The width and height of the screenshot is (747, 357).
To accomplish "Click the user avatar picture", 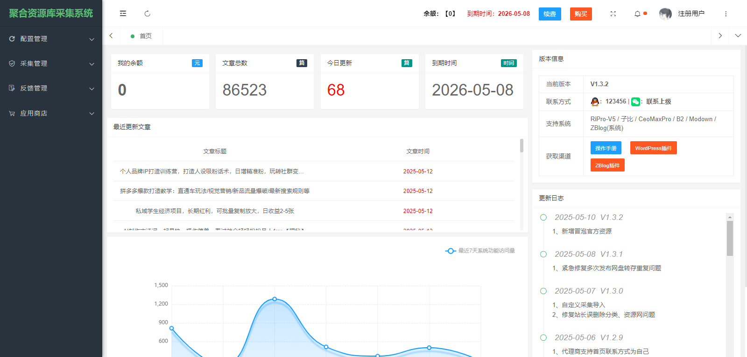I will [665, 14].
